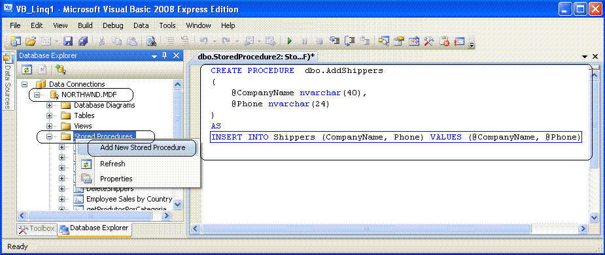Expand the Views folder node
Screen dimensions: 605x255
pos(49,126)
